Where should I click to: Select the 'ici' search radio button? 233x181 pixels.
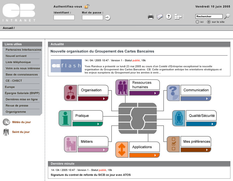[197, 22]
